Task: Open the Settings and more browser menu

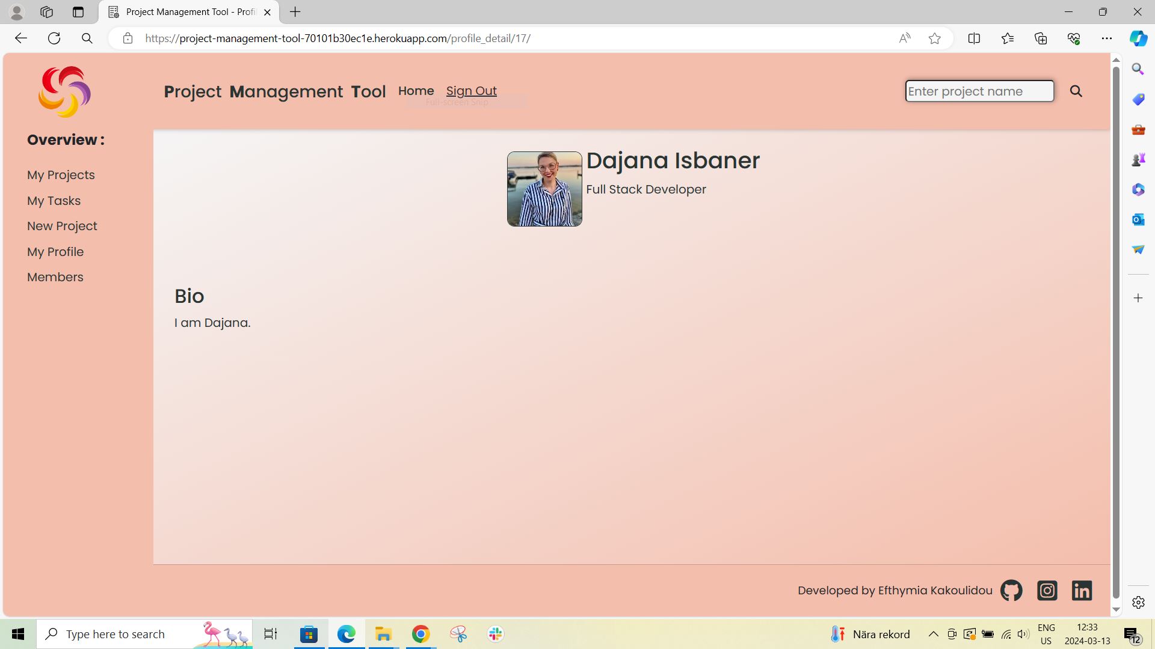Action: [x=1107, y=38]
